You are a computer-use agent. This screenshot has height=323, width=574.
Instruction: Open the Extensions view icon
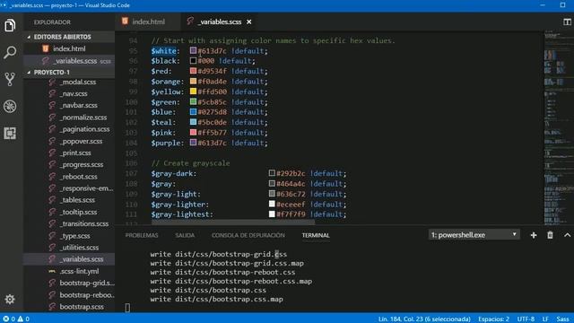click(10, 134)
